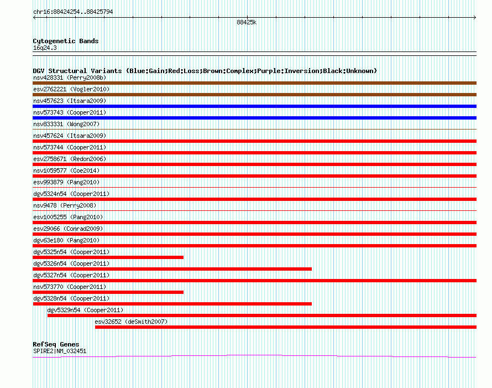Click the dgv5325n54 (Cooper2011) label
Viewport: 492px width, 388px height.
[x=71, y=252]
